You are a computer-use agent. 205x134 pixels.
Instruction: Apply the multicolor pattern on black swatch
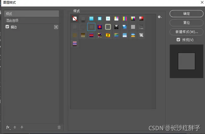click(x=100, y=35)
